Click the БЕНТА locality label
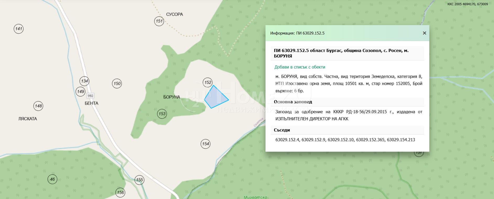Screen dimensions: 494x199 pos(91,103)
